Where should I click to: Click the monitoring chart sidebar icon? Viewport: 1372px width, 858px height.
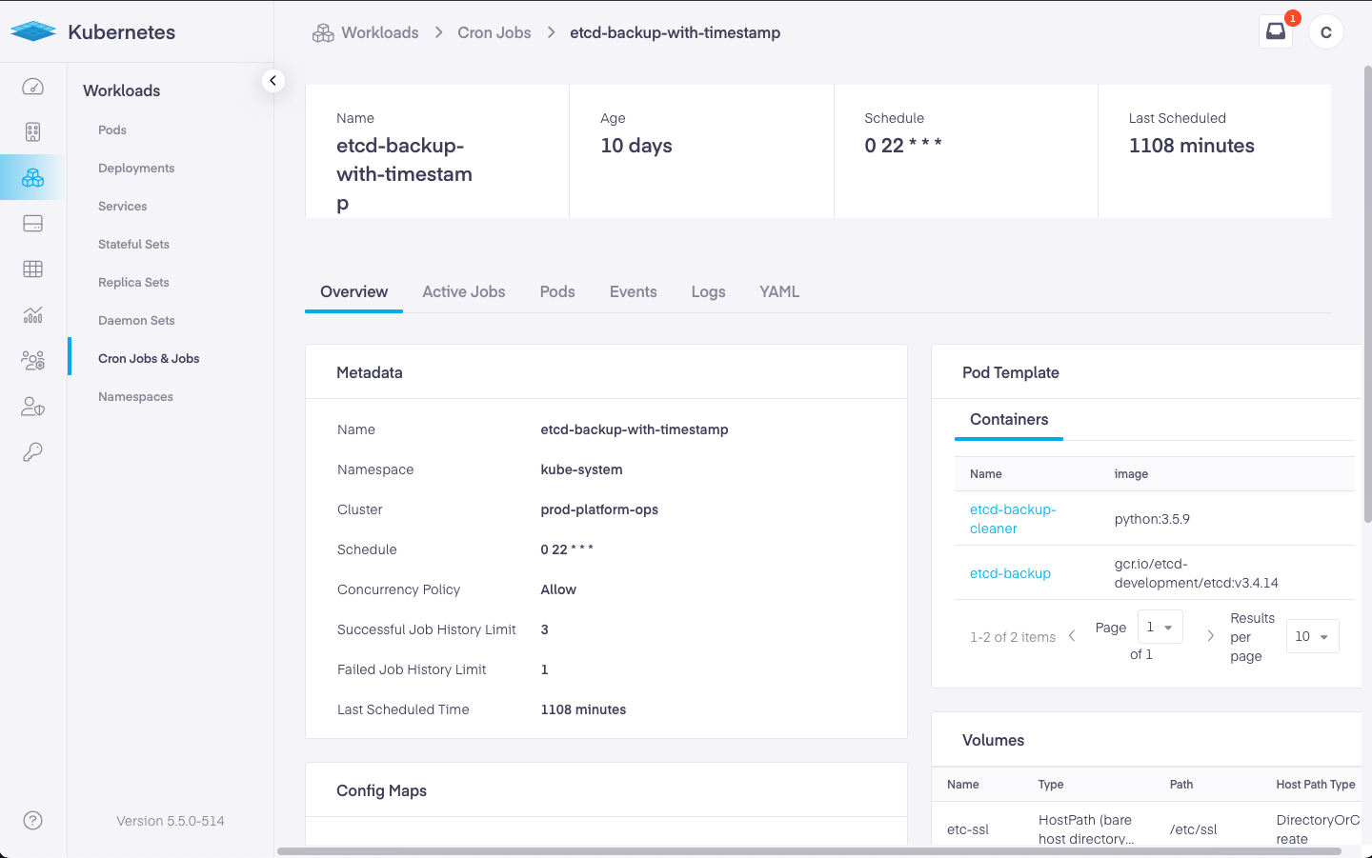point(32,315)
